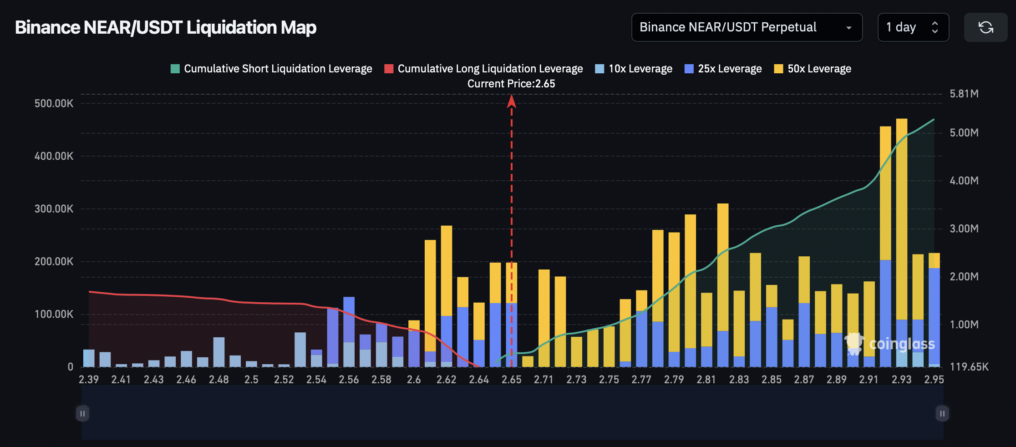Click the up/down arrows in timeframe selector
Screen dimensions: 1016x447
point(935,28)
